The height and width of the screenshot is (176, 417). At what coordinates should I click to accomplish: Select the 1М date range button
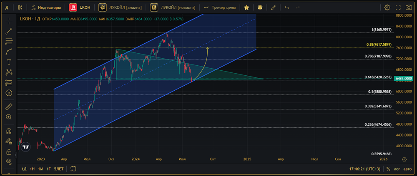[40, 169]
